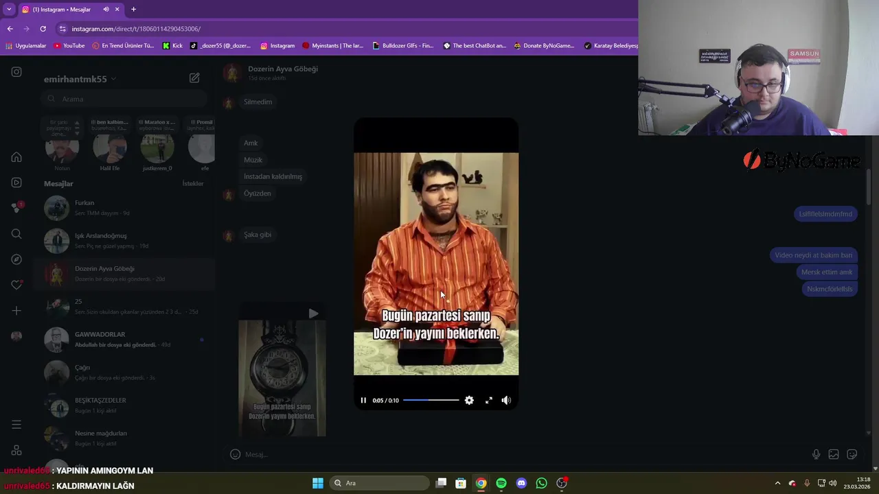Image resolution: width=879 pixels, height=494 pixels.
Task: Open Notifications heart icon
Action: 16,285
